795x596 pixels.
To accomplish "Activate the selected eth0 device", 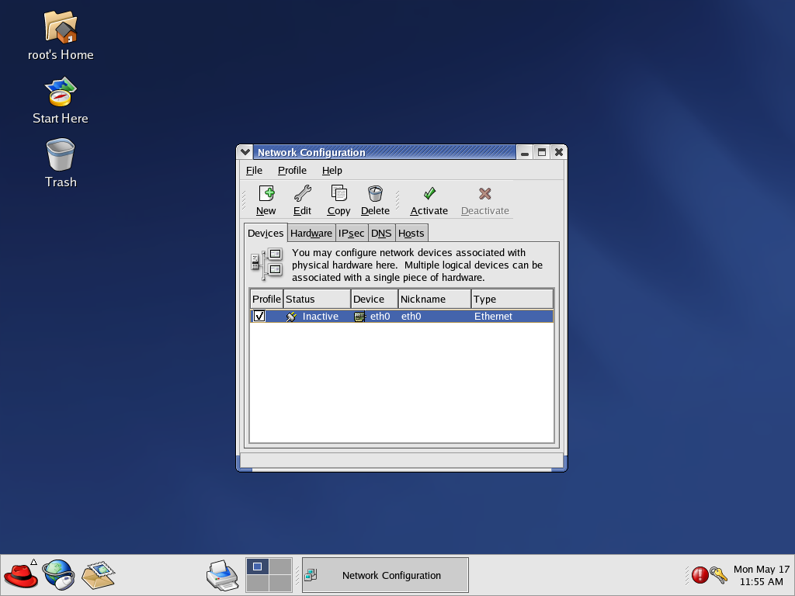I will 429,200.
